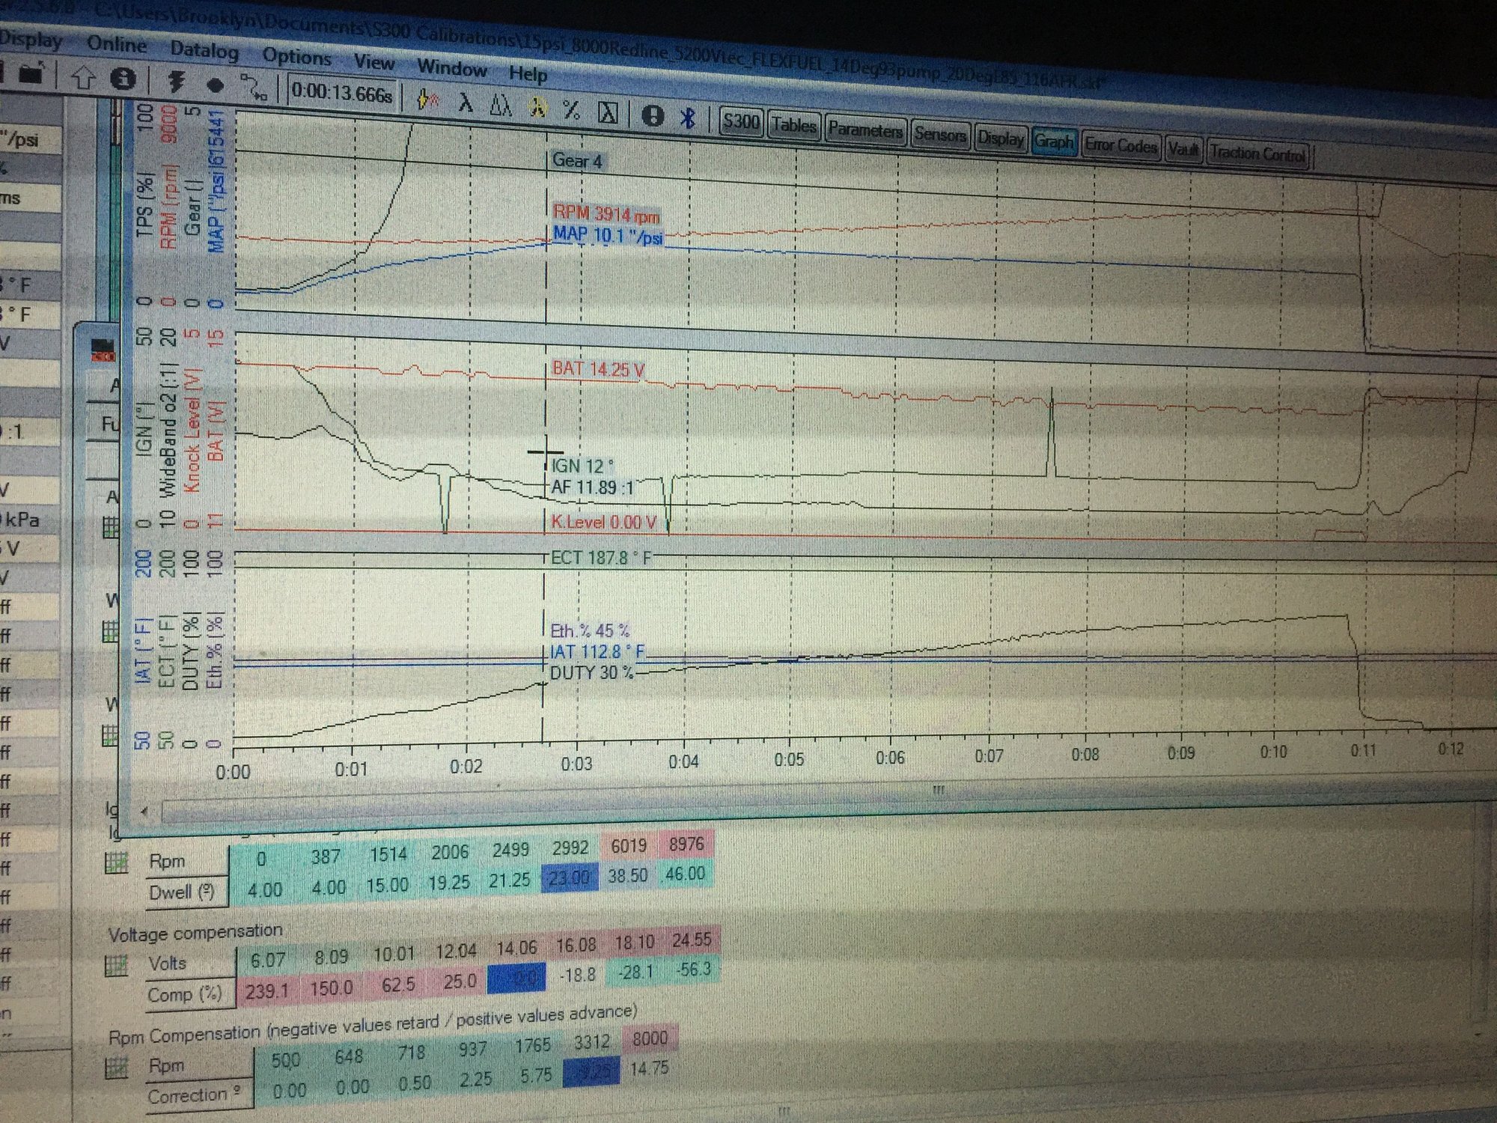Click the boxed lambda toolbar icon

click(608, 112)
